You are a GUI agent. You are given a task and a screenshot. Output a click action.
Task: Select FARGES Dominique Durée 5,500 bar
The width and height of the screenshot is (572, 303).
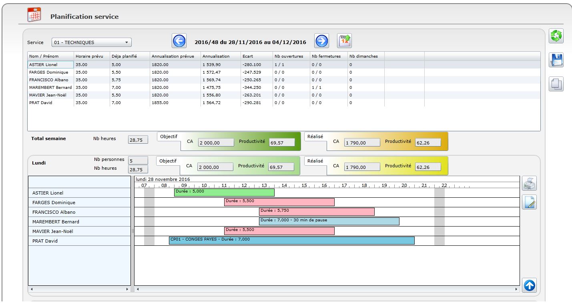[279, 202]
